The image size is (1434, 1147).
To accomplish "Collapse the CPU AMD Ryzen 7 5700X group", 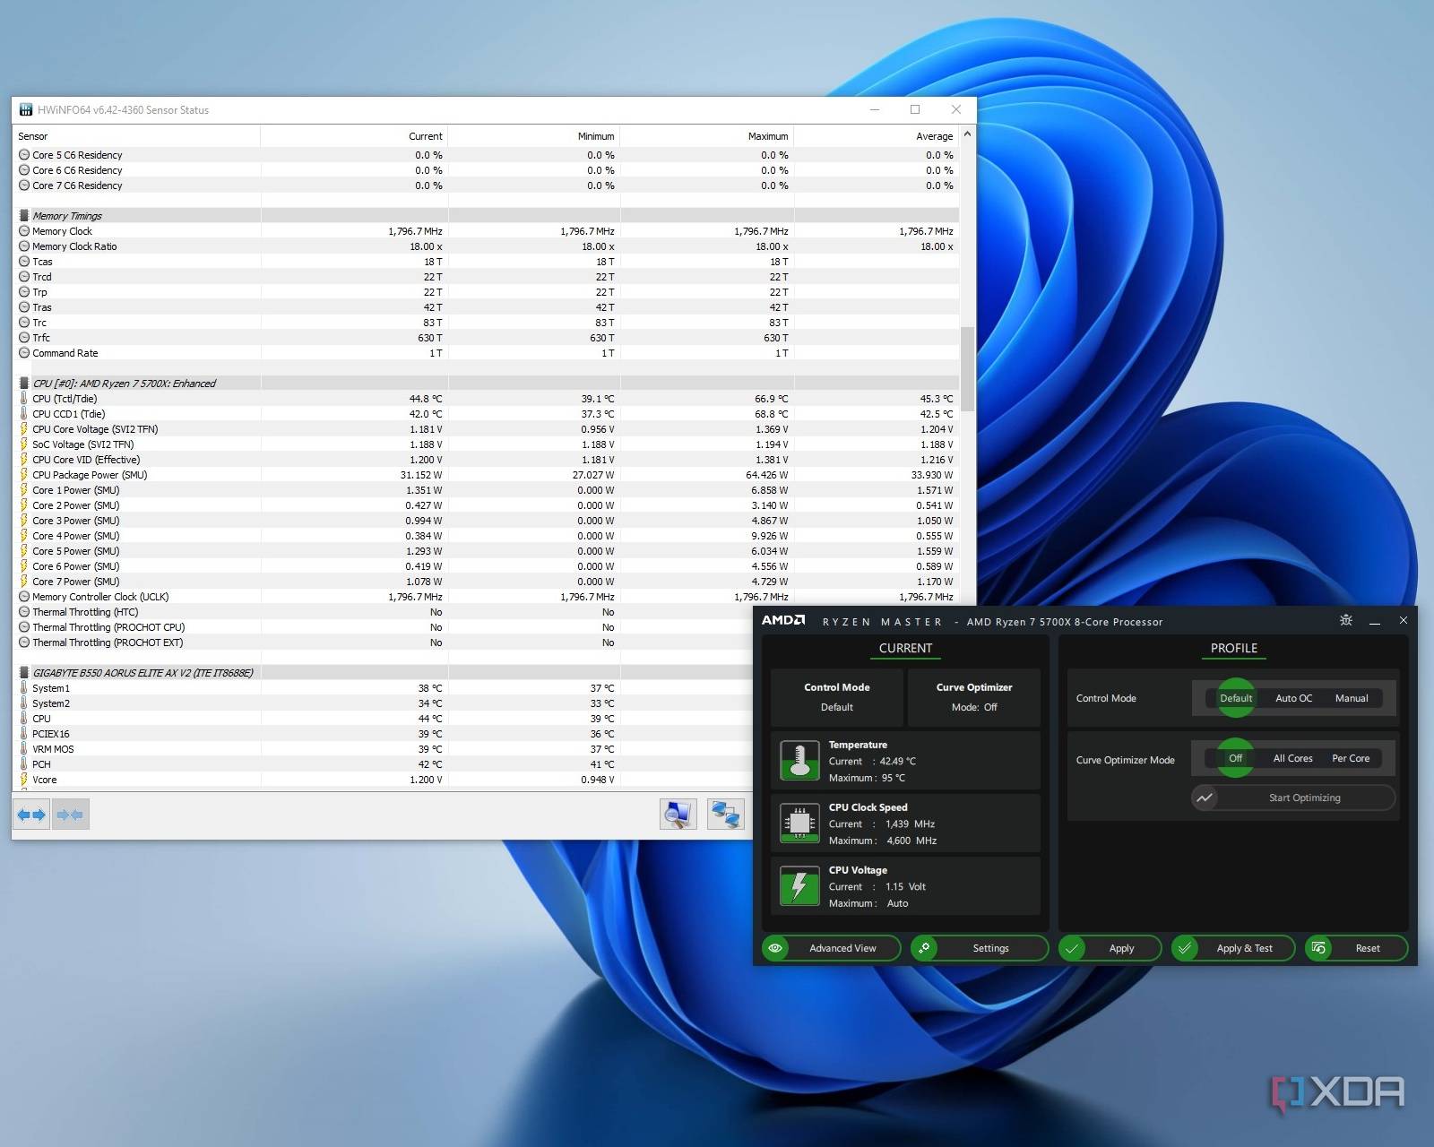I will pyautogui.click(x=24, y=384).
